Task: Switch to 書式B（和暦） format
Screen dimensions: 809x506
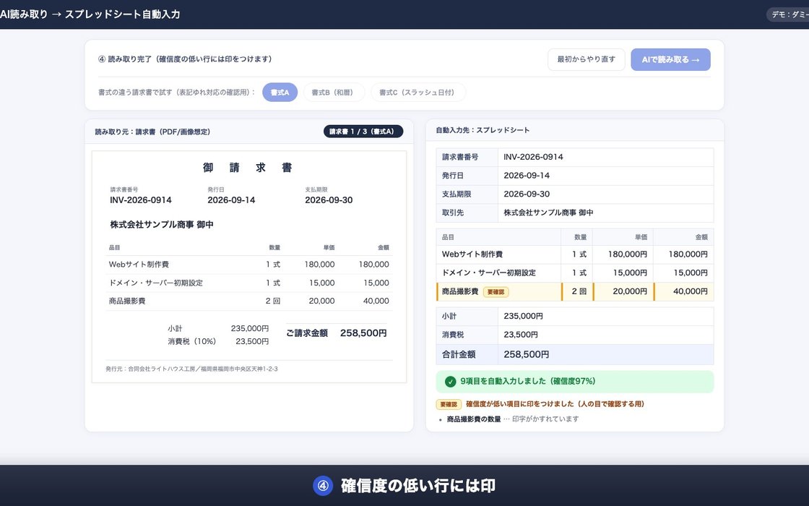Action: point(333,93)
